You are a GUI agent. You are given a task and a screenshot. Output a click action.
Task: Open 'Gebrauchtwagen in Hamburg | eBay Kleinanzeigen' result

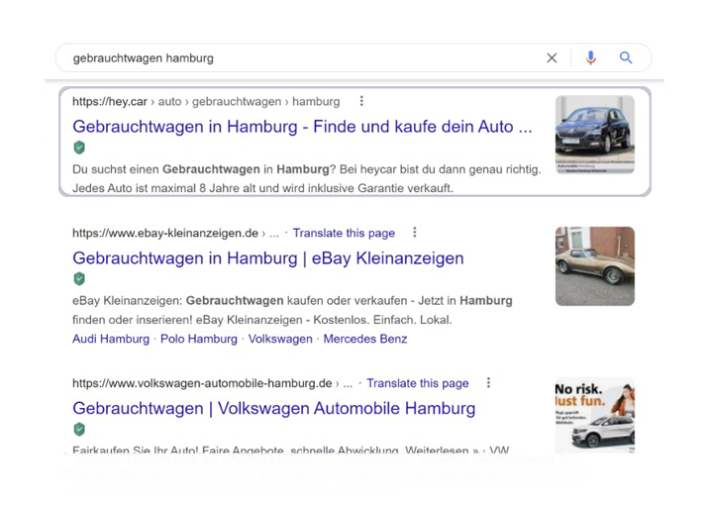pyautogui.click(x=268, y=258)
